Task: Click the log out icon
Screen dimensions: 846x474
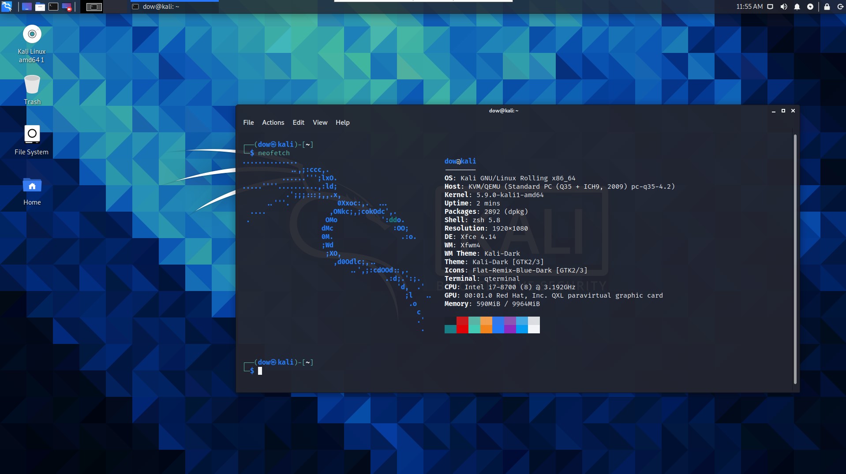Action: coord(840,7)
